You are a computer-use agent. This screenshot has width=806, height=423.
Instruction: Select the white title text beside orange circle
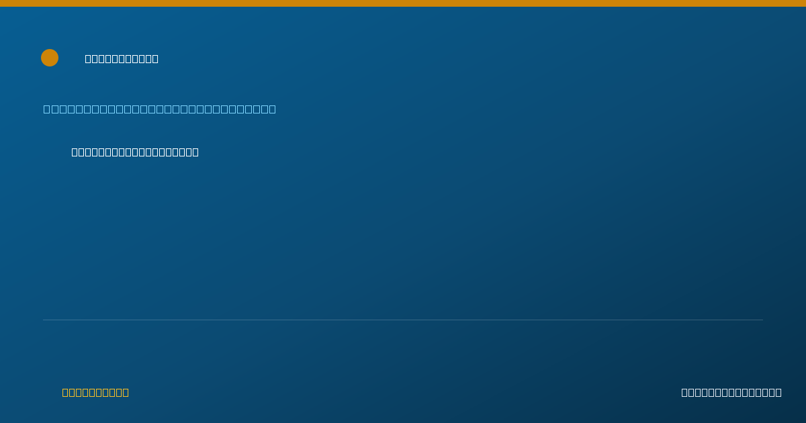[122, 58]
